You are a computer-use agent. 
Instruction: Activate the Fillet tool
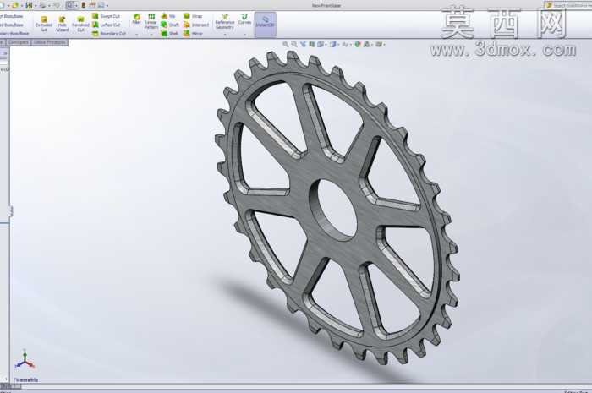(x=136, y=19)
